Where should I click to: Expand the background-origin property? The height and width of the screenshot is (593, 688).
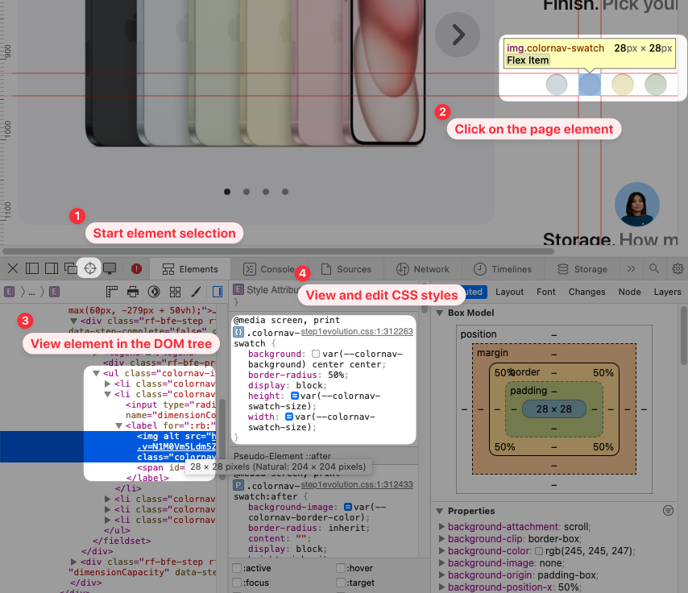click(441, 574)
